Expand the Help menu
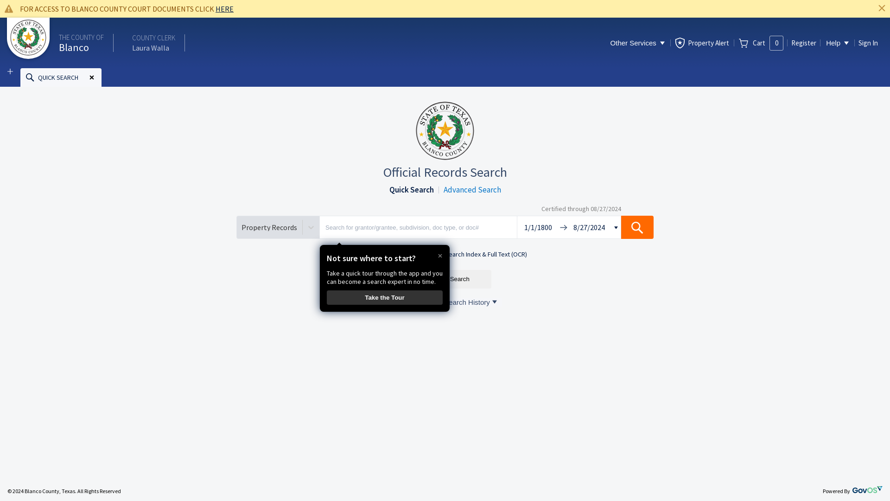The image size is (890, 501). pyautogui.click(x=837, y=43)
